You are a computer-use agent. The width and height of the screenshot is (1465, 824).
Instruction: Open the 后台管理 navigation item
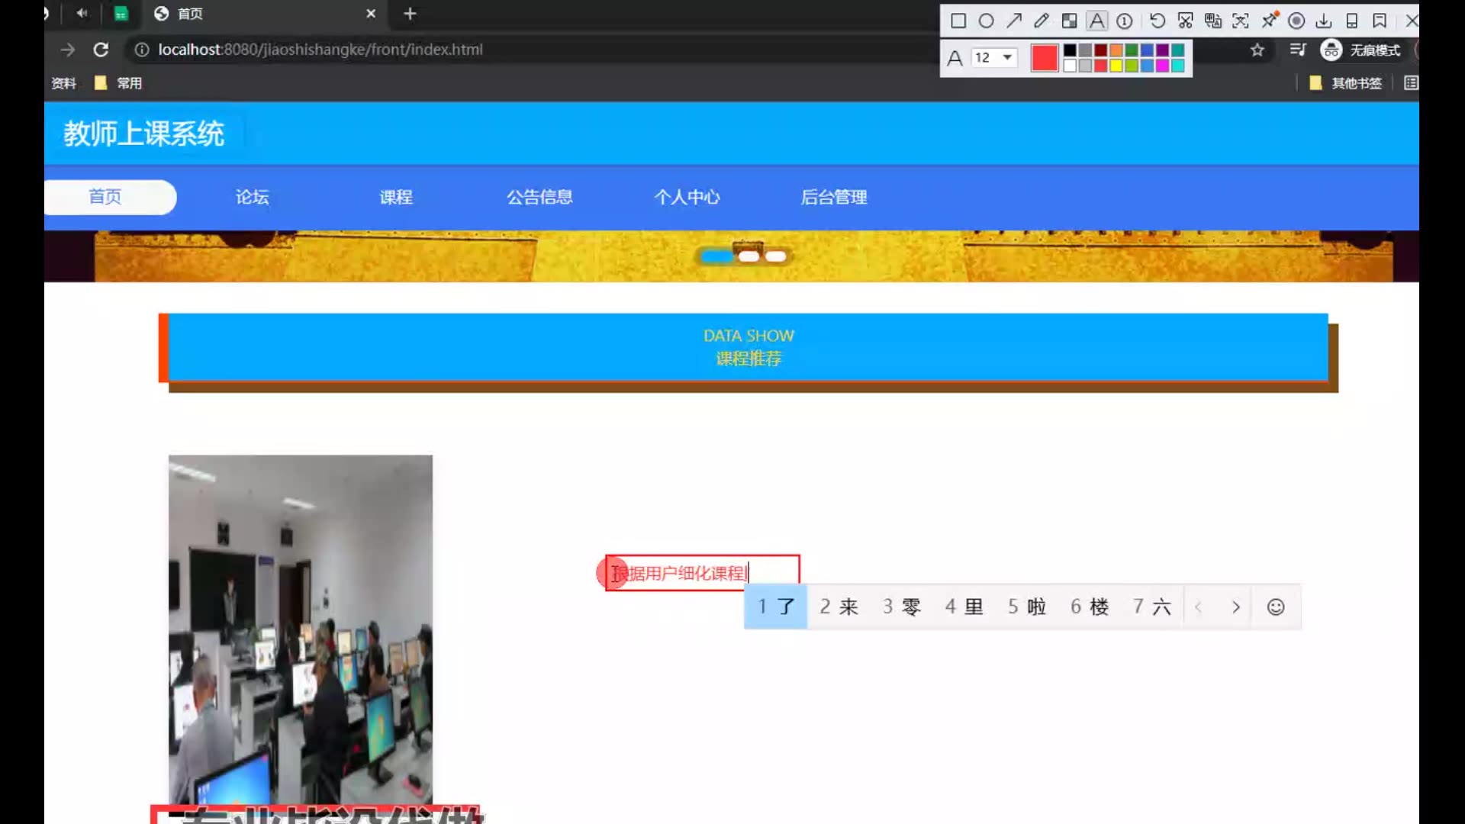tap(833, 197)
